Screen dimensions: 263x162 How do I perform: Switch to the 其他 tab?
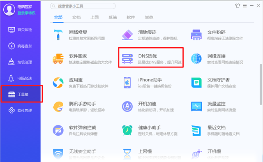click(x=149, y=17)
